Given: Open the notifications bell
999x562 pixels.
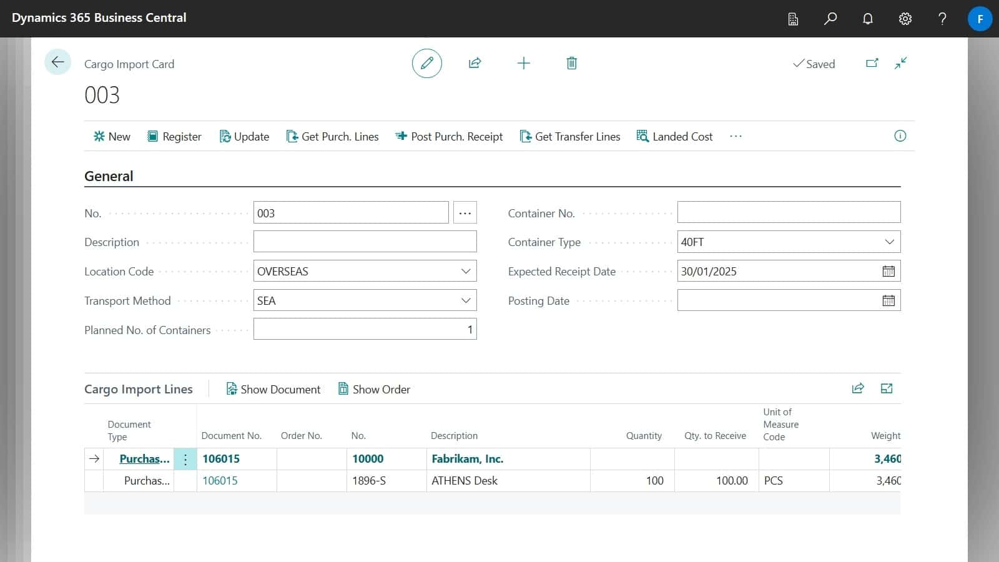Looking at the screenshot, I should coord(867,19).
